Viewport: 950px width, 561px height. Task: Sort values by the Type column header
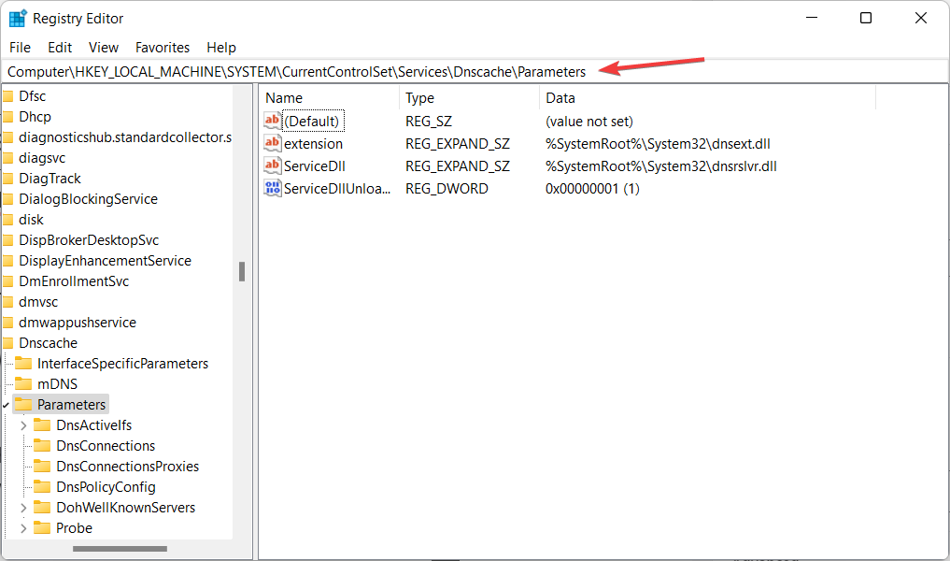pyautogui.click(x=470, y=97)
